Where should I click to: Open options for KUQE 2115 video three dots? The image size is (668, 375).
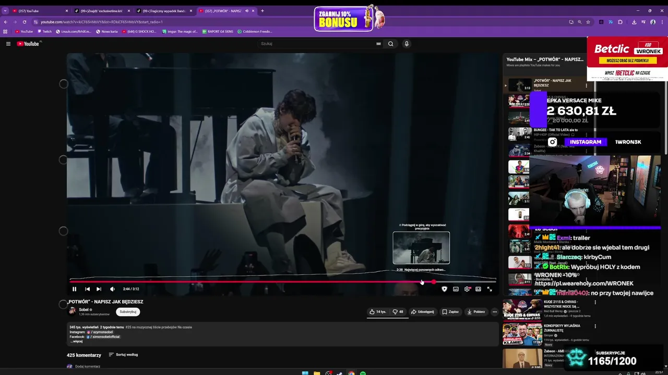pos(595,302)
